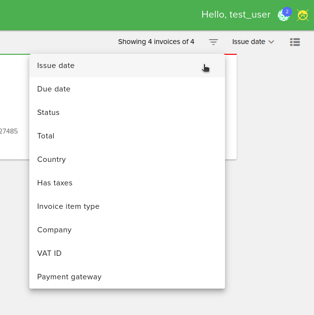
Task: Click the Hello, test_user greeting
Action: point(236,15)
